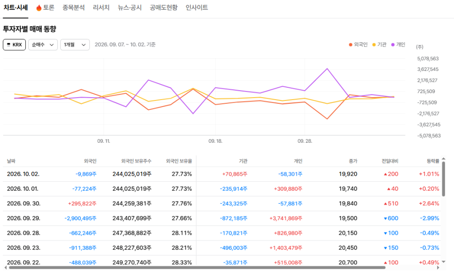Click the ▼600 change value
Image resolution: width=454 pixels, height=278 pixels.
[x=391, y=218]
